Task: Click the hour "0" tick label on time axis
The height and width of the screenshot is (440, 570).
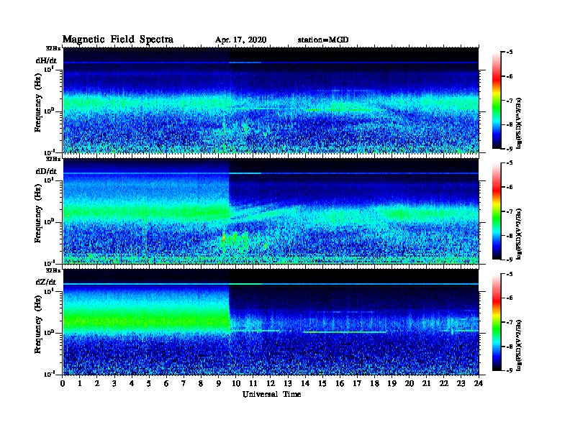Action: [x=63, y=383]
